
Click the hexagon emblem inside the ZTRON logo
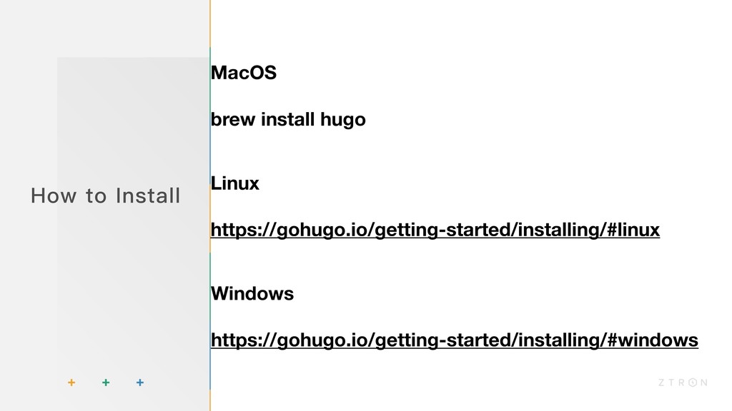click(x=692, y=382)
